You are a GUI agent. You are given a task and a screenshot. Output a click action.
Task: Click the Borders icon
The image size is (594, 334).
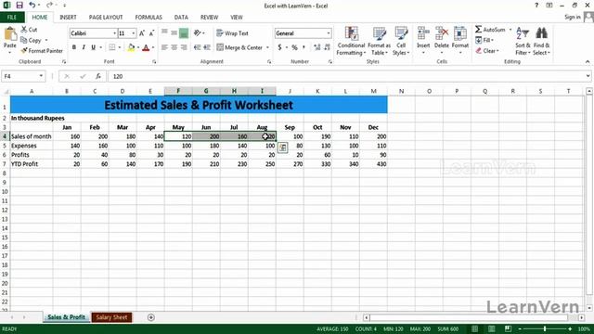coord(112,47)
